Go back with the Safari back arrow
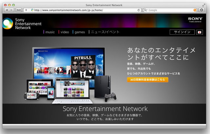This screenshot has height=134, width=210. pos(7,10)
